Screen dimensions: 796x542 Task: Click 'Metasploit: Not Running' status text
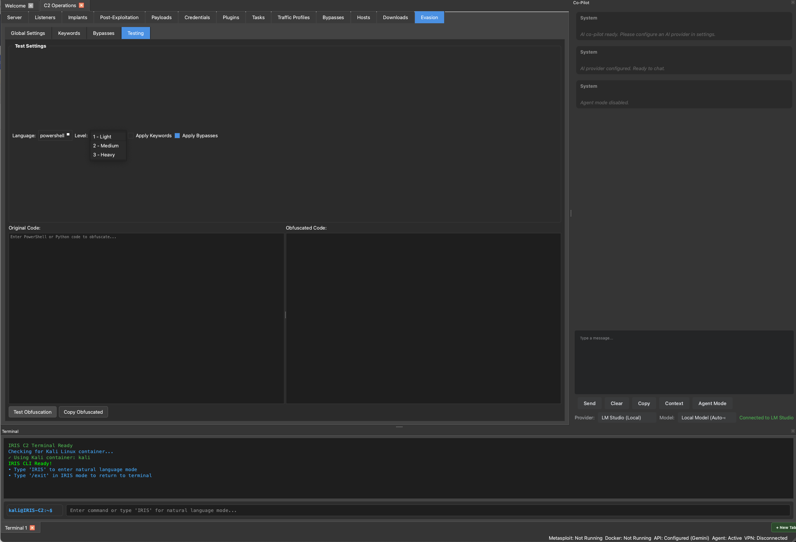tap(575, 538)
